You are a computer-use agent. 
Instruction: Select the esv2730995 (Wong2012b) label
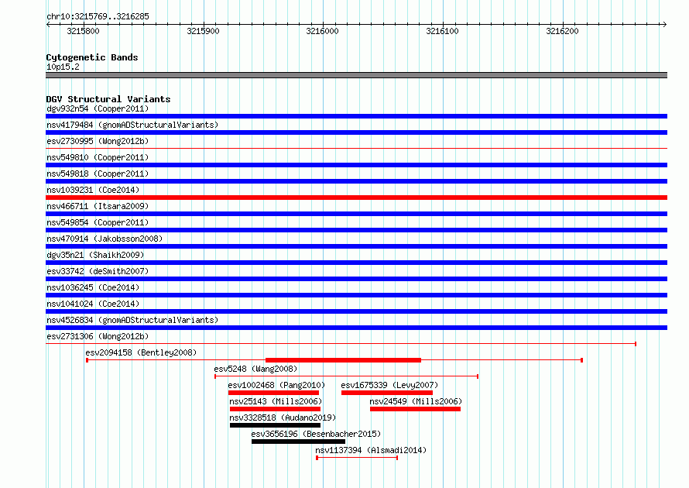[98, 141]
